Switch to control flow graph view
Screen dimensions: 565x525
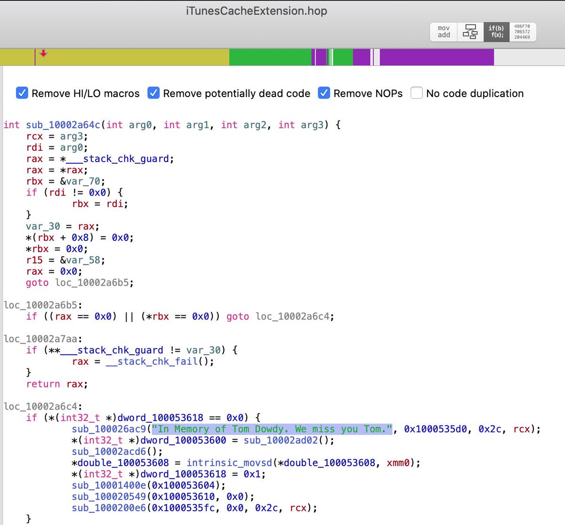pos(470,32)
